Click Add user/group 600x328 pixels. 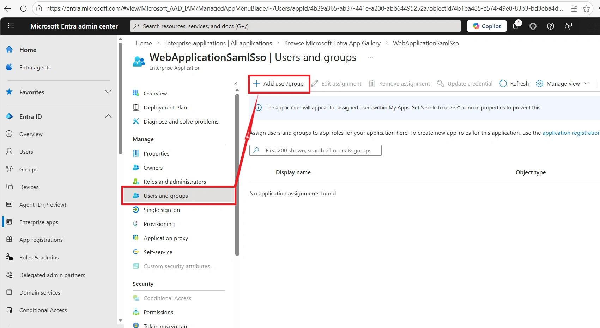(279, 84)
